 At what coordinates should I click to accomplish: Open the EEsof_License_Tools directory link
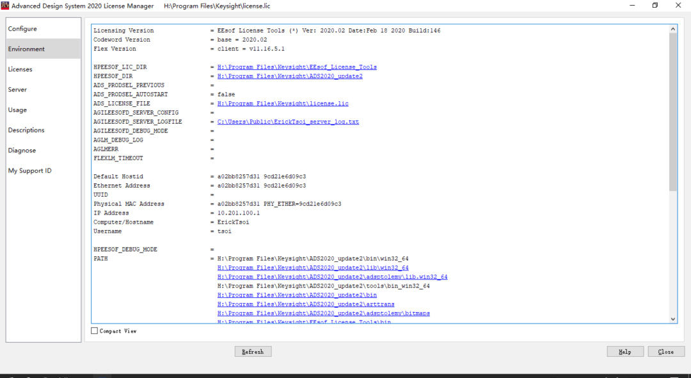(297, 67)
